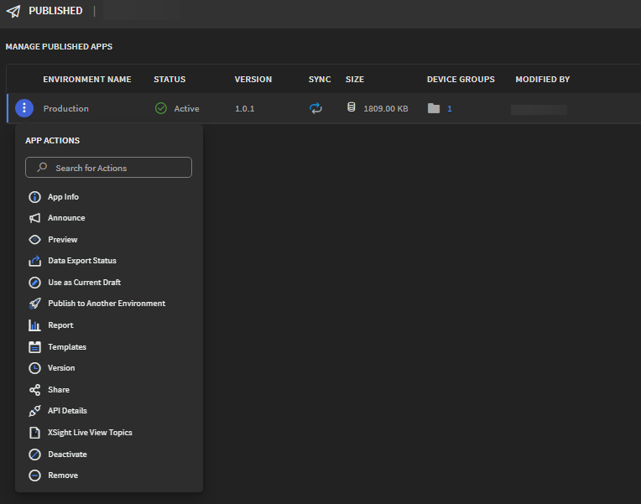Click the Data Export Status share icon
641x504 pixels.
(34, 261)
